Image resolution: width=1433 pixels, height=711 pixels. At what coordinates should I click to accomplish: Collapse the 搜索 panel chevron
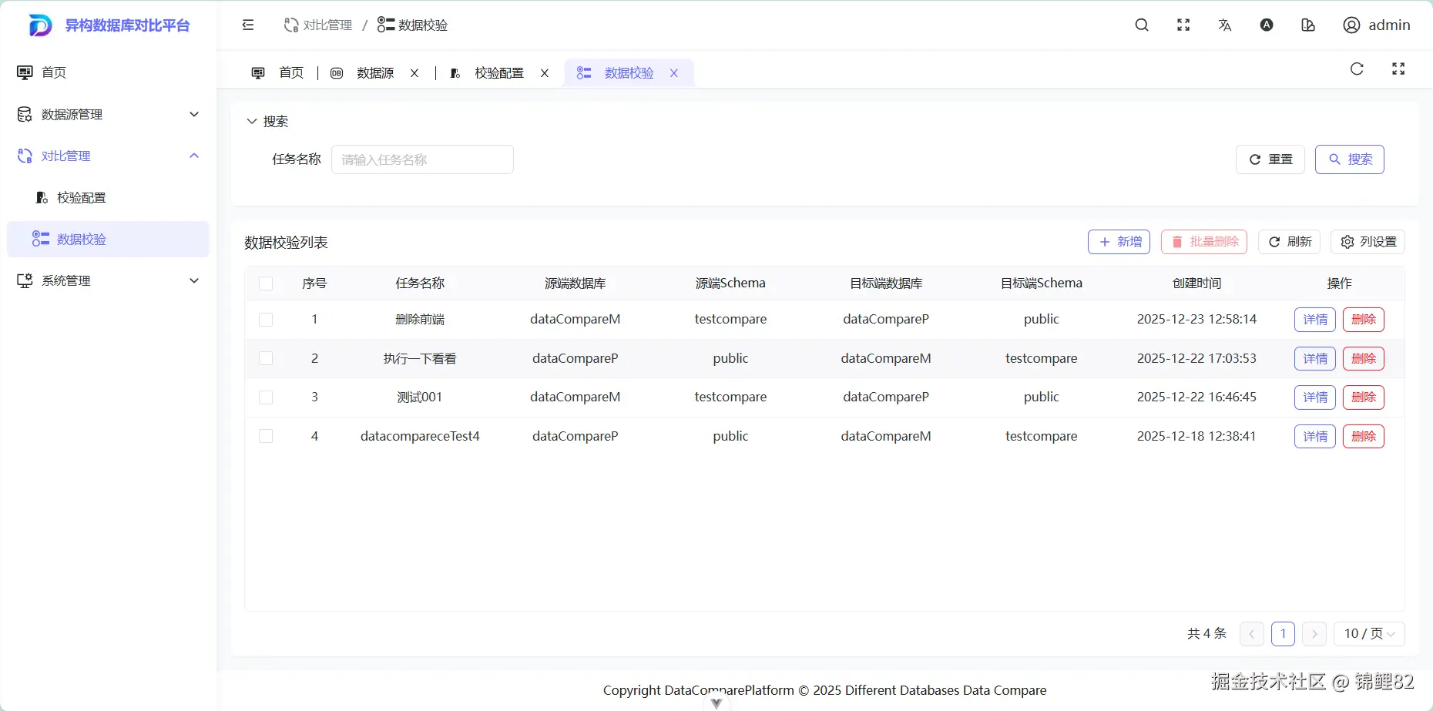click(251, 121)
